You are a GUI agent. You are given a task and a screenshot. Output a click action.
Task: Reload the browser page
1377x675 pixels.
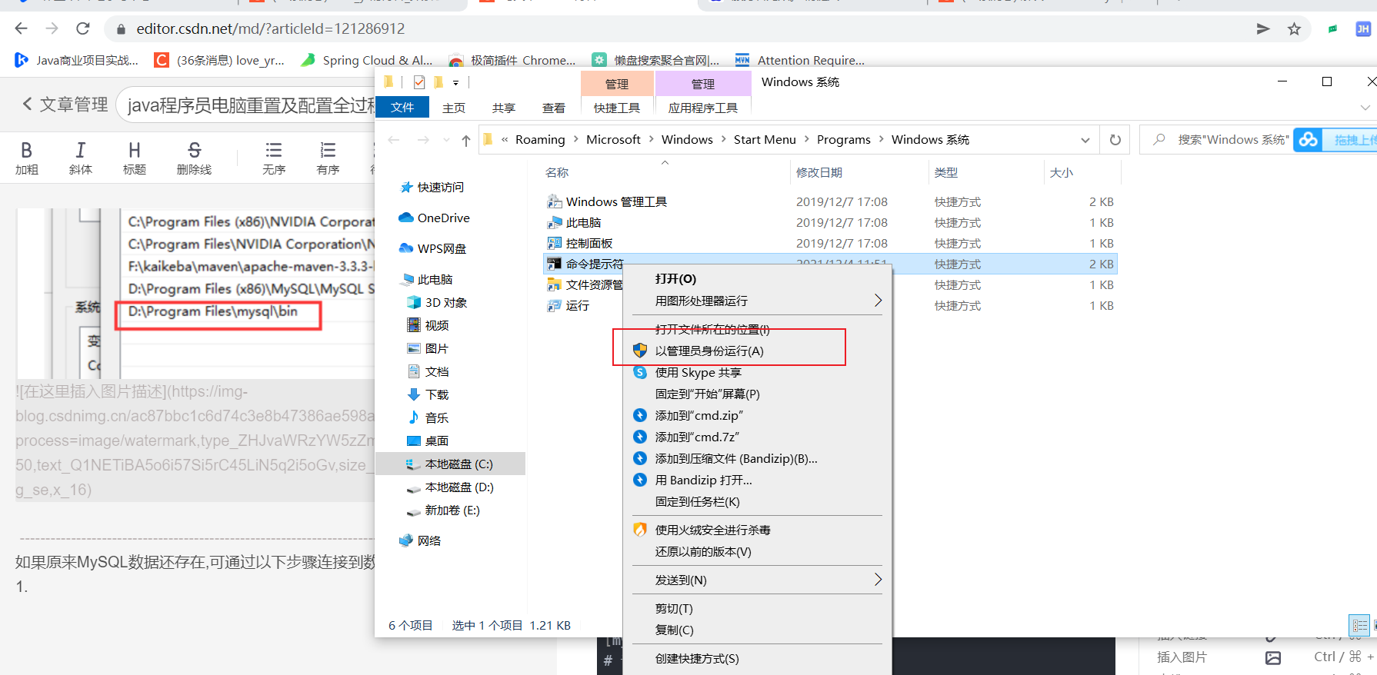(x=83, y=28)
